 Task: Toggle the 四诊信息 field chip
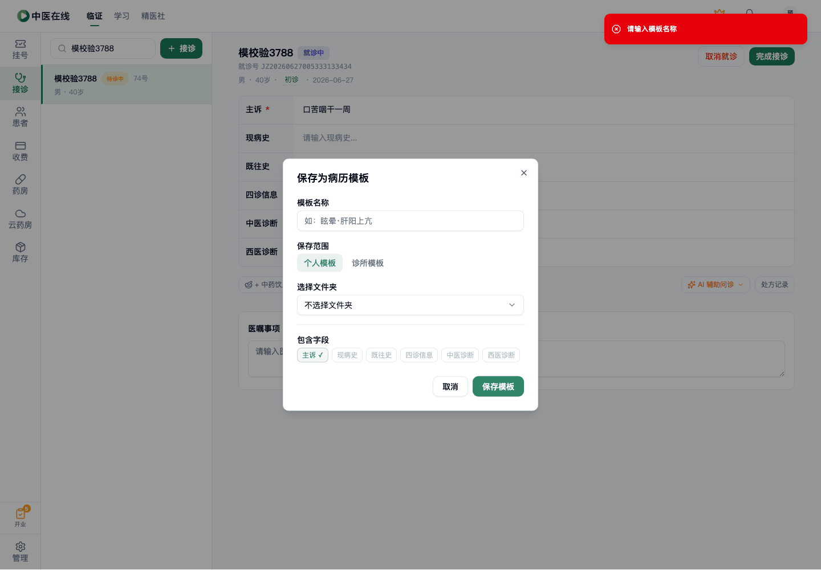[x=419, y=355]
